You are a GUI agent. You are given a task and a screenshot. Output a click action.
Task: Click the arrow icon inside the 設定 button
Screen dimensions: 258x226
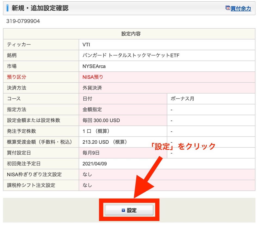tap(123, 210)
